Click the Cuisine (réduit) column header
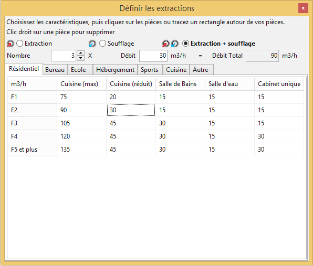 pos(131,84)
